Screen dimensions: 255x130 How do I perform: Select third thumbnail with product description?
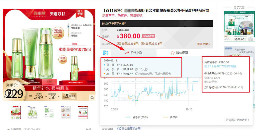49,112
